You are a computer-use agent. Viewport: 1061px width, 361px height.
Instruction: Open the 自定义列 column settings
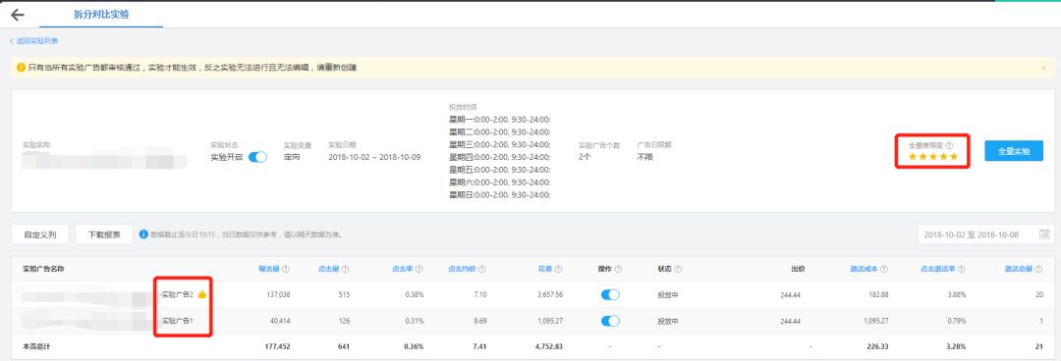(40, 234)
